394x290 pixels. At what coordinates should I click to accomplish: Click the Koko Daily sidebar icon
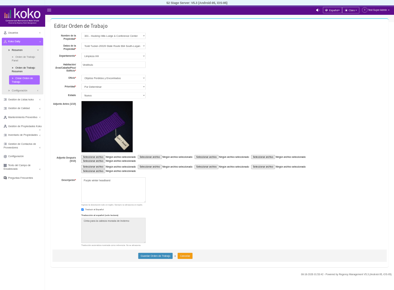pyautogui.click(x=5, y=42)
